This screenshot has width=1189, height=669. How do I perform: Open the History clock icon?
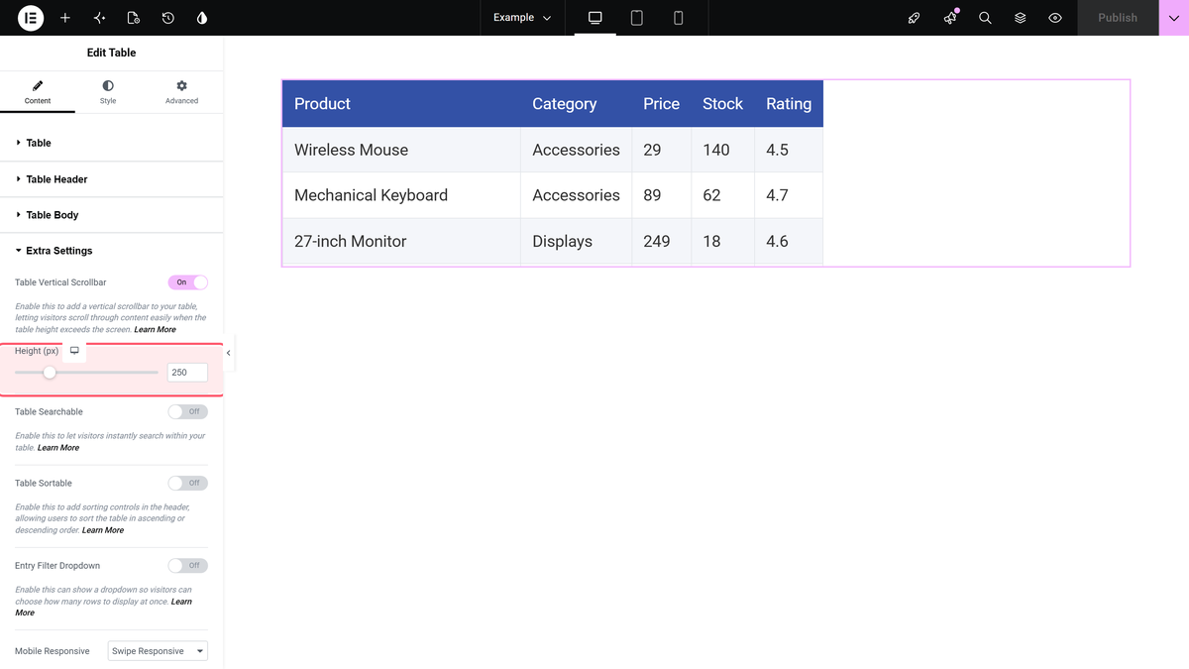[168, 18]
